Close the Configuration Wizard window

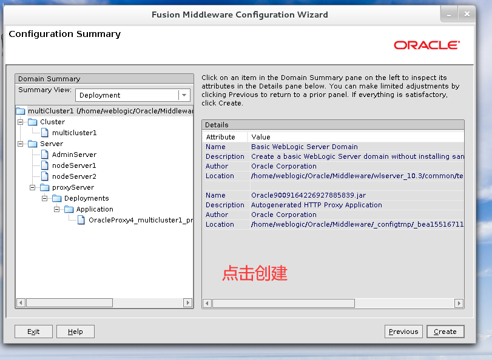pos(467,15)
